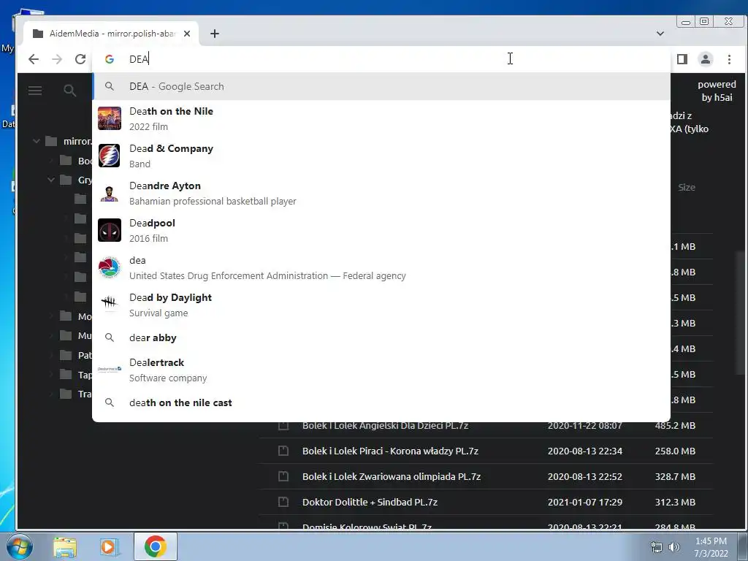Open Bolek i Lolek Angielski Dla Dzieci PL.7z
748x561 pixels.
coord(385,426)
